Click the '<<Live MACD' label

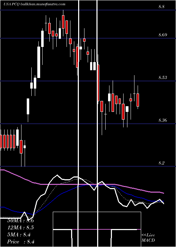point(148,238)
